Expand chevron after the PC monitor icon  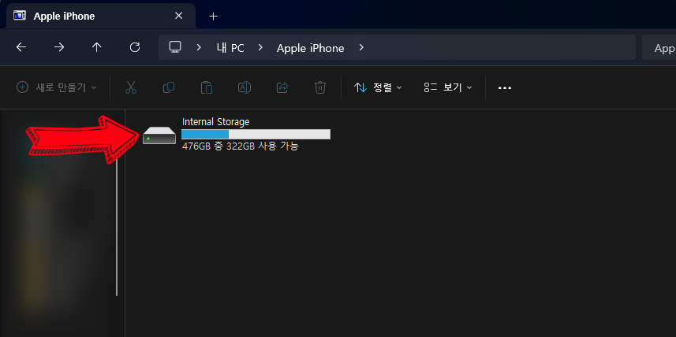point(199,47)
